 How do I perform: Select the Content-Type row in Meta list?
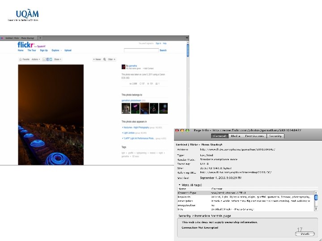click(246, 193)
